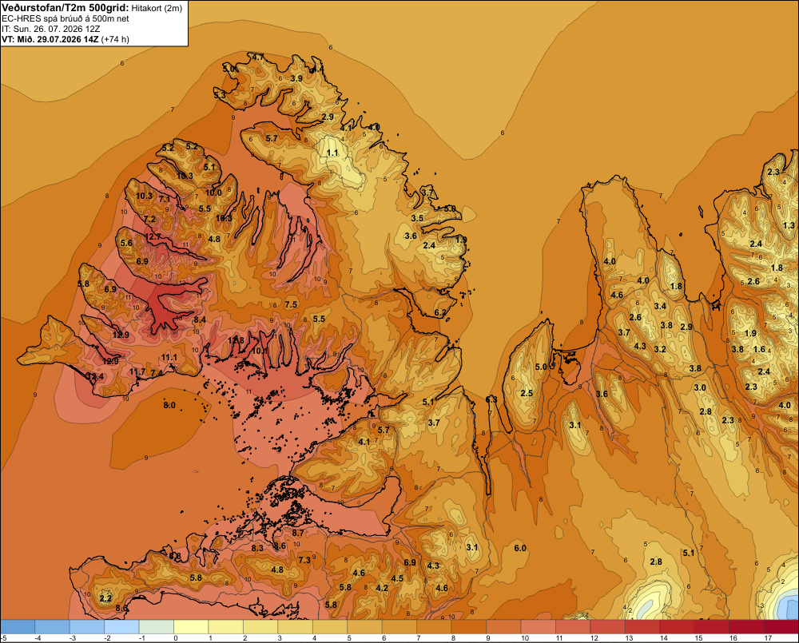Click the '2.5' temperature value
The height and width of the screenshot is (643, 799).
(527, 393)
